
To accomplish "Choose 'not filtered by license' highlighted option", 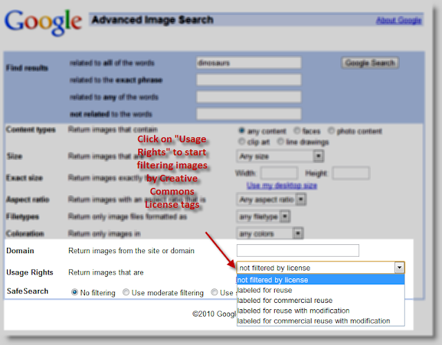I will point(320,279).
